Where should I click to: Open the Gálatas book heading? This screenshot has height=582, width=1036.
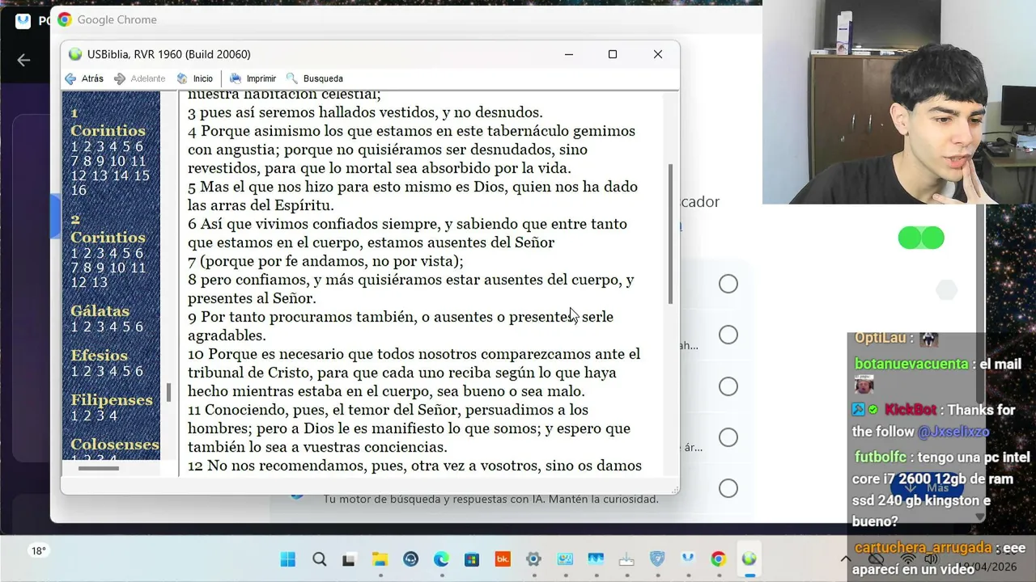pyautogui.click(x=100, y=311)
